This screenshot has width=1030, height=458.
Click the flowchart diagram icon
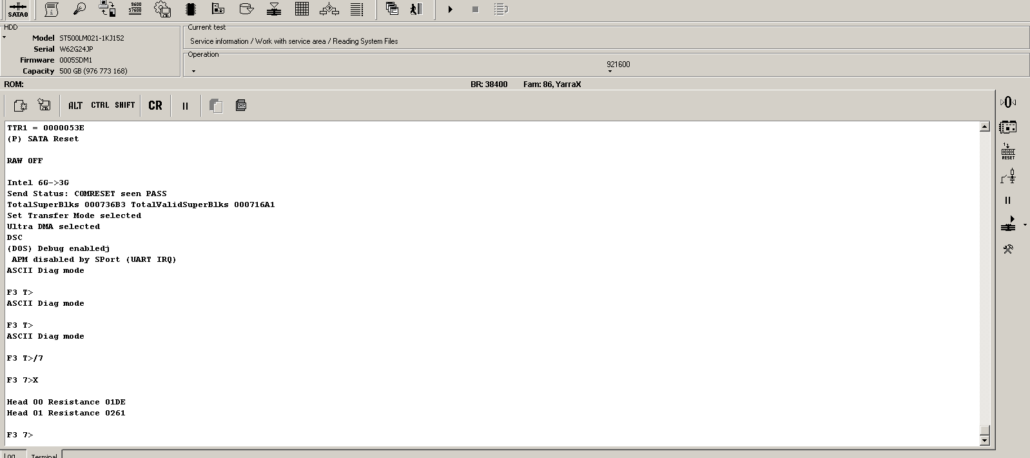tap(329, 9)
